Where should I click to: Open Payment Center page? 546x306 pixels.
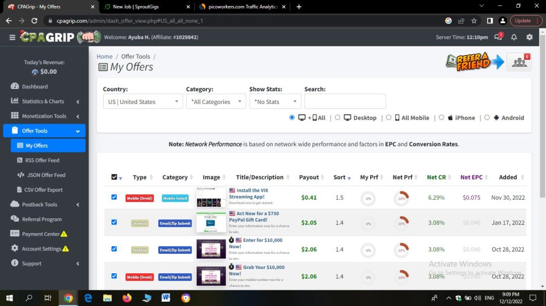pos(41,234)
